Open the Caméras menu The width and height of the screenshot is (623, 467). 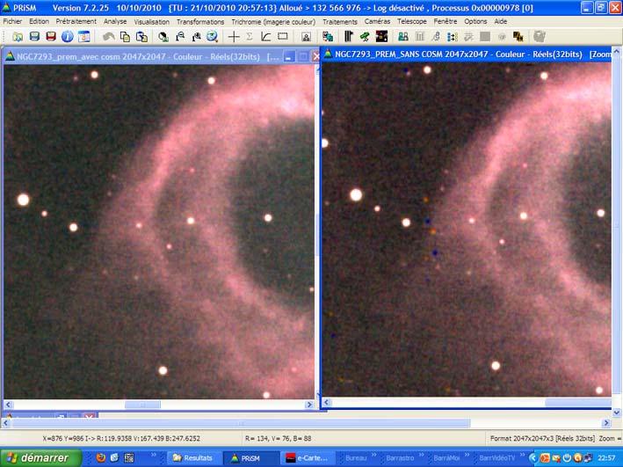click(377, 21)
